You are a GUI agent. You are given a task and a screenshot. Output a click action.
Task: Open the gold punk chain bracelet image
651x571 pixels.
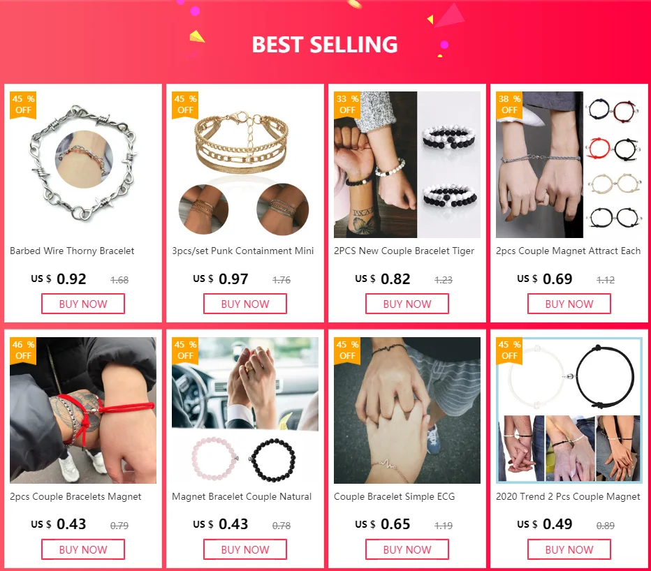245,165
